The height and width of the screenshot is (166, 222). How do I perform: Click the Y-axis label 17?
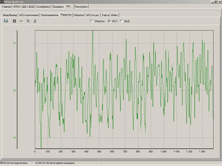[14, 43]
